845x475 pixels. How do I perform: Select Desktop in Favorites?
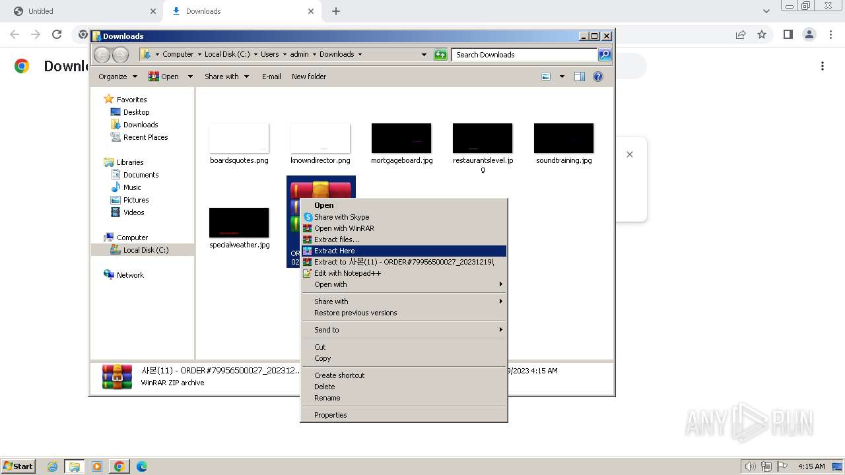pos(136,112)
